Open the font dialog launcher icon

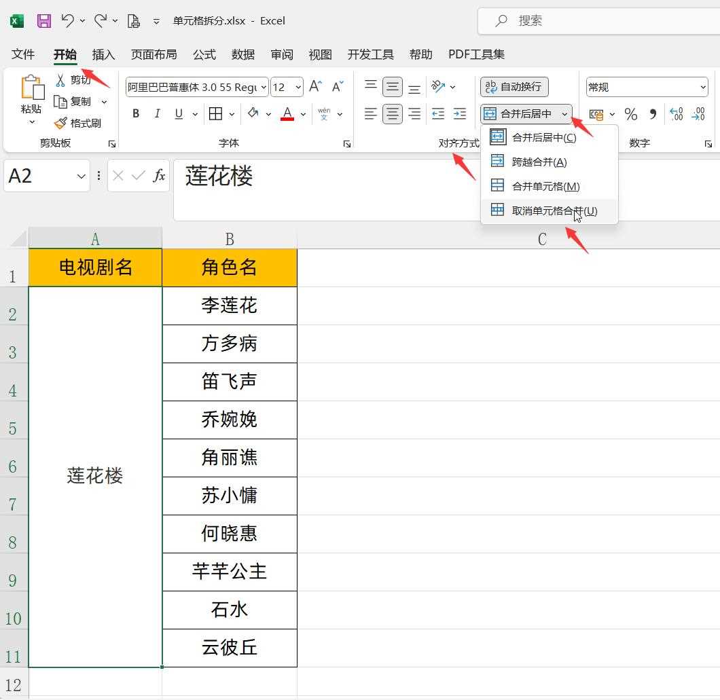347,144
